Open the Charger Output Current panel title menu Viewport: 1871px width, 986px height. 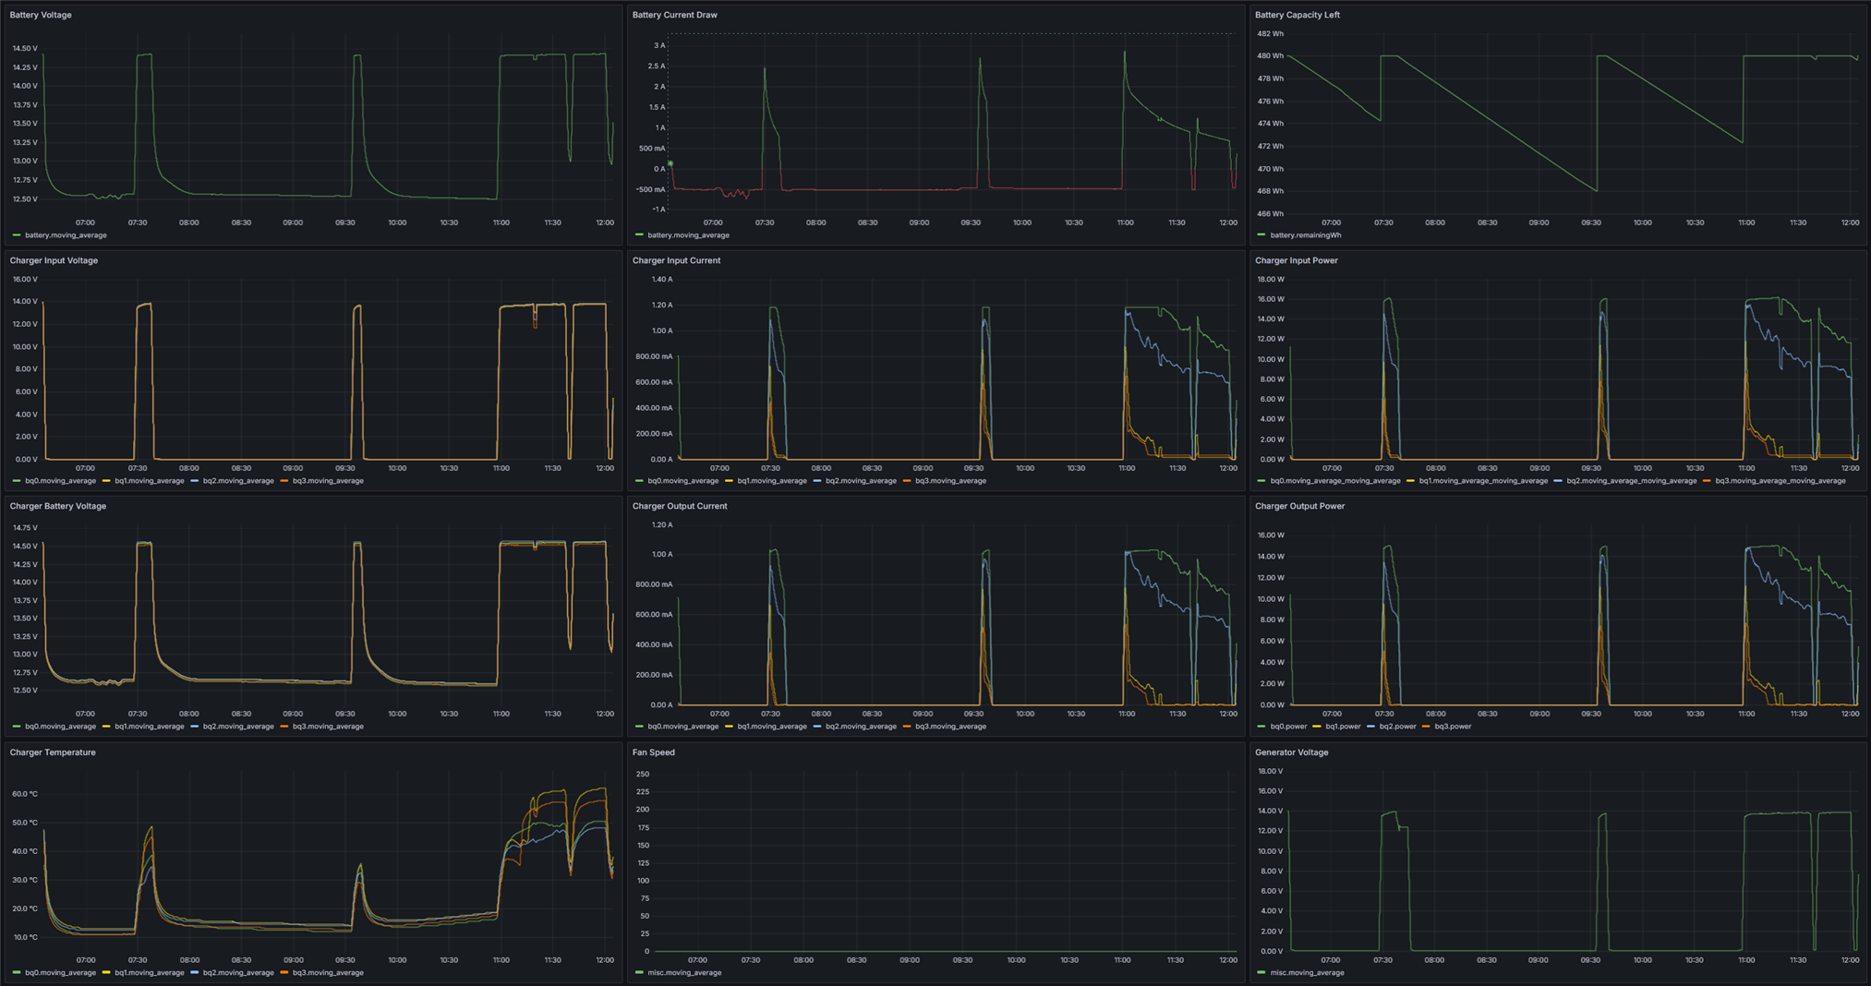click(679, 506)
